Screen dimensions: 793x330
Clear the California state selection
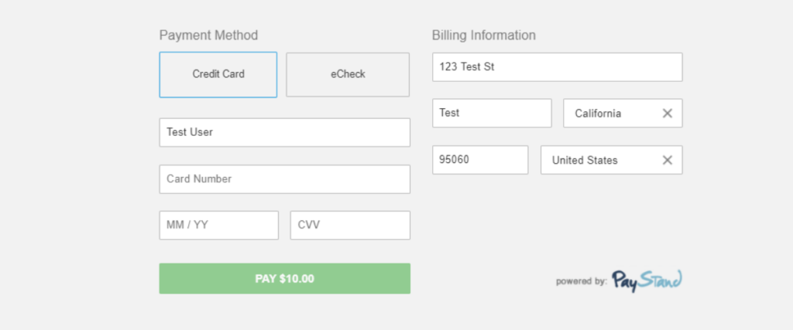coord(667,113)
